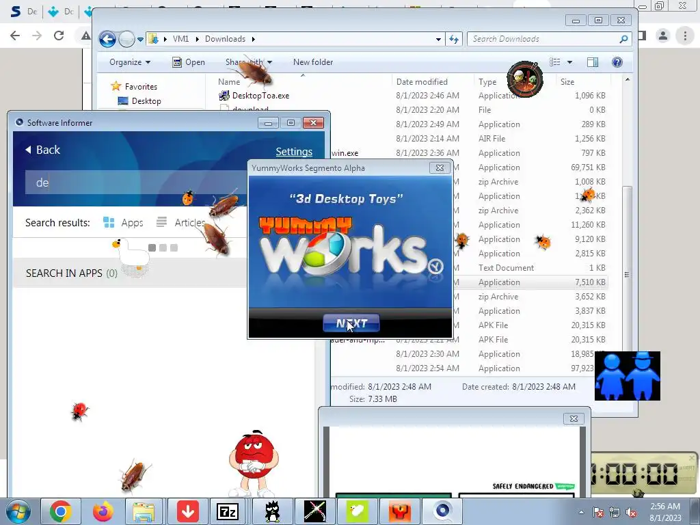Refresh the Downloads folder view

(454, 39)
